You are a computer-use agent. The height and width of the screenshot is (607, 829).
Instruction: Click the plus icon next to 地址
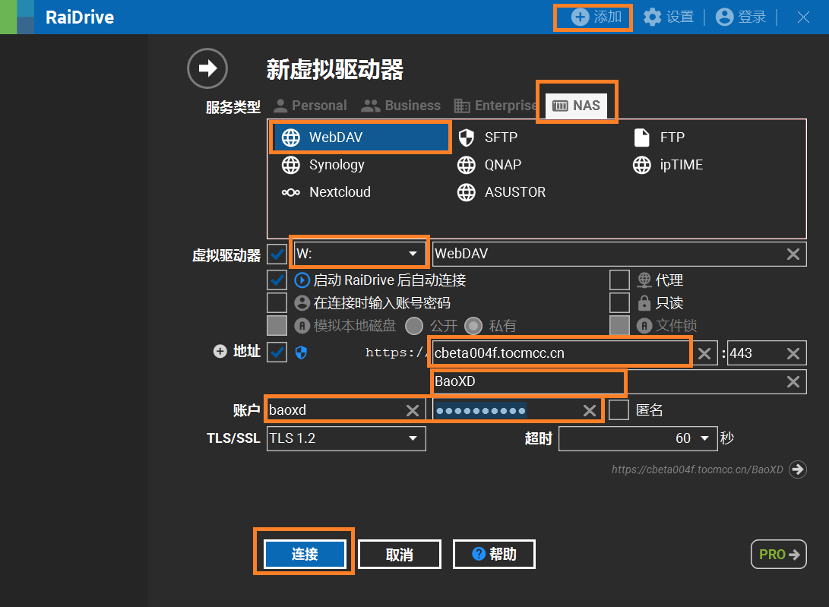pos(220,351)
